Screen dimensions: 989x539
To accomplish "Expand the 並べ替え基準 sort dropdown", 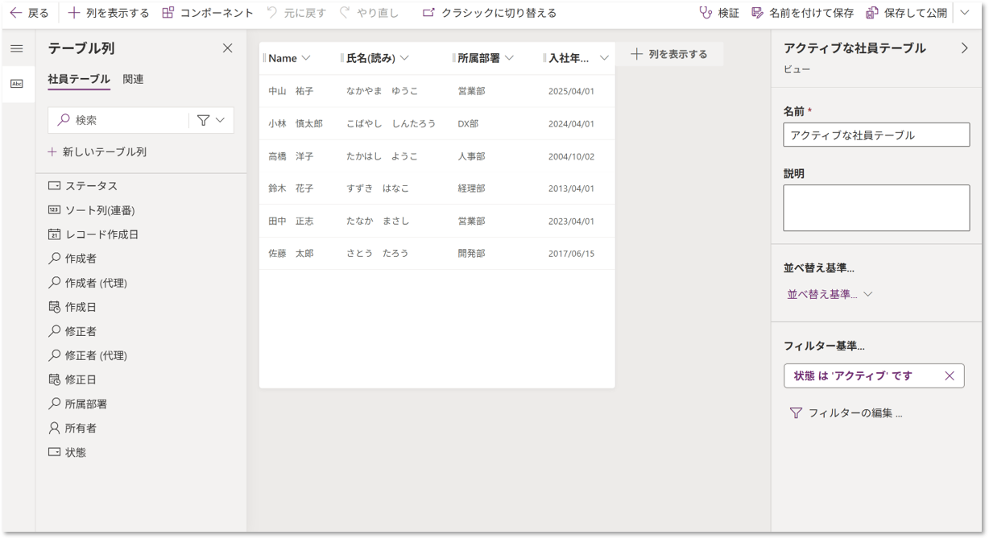I will (x=830, y=294).
